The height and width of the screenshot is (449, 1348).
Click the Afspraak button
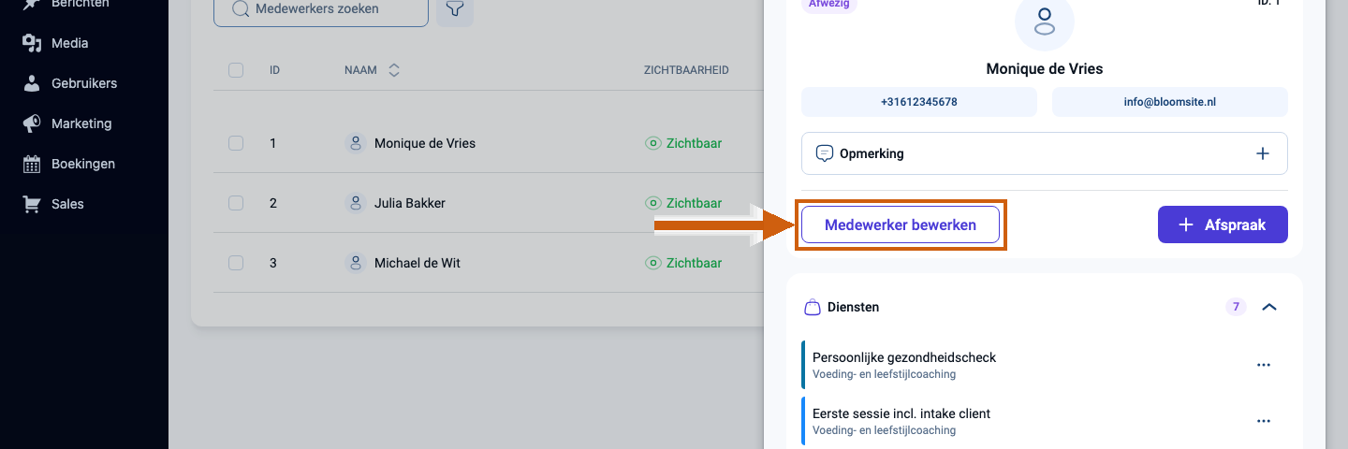point(1223,224)
